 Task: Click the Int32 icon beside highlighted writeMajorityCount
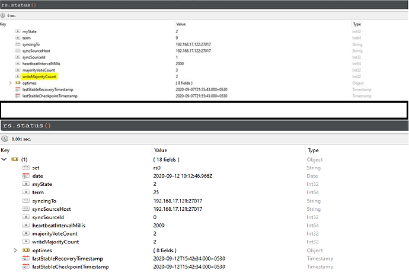17,77
